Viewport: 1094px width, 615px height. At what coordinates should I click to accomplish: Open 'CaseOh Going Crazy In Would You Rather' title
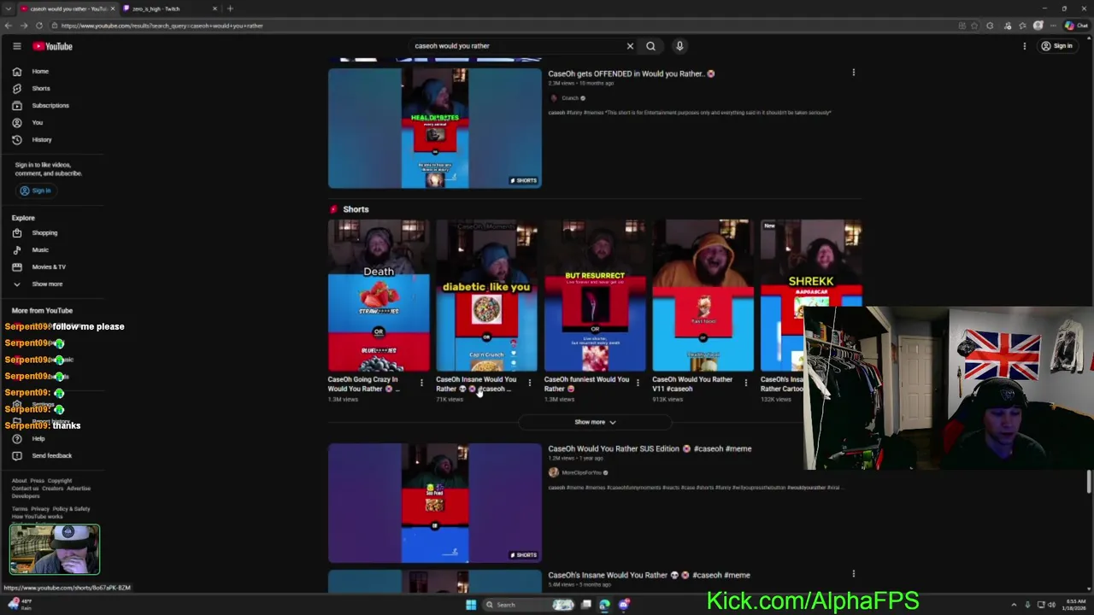364,384
